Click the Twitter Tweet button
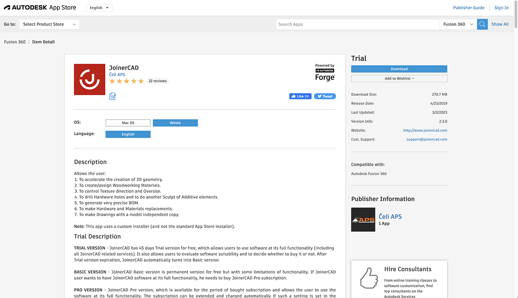 point(325,96)
